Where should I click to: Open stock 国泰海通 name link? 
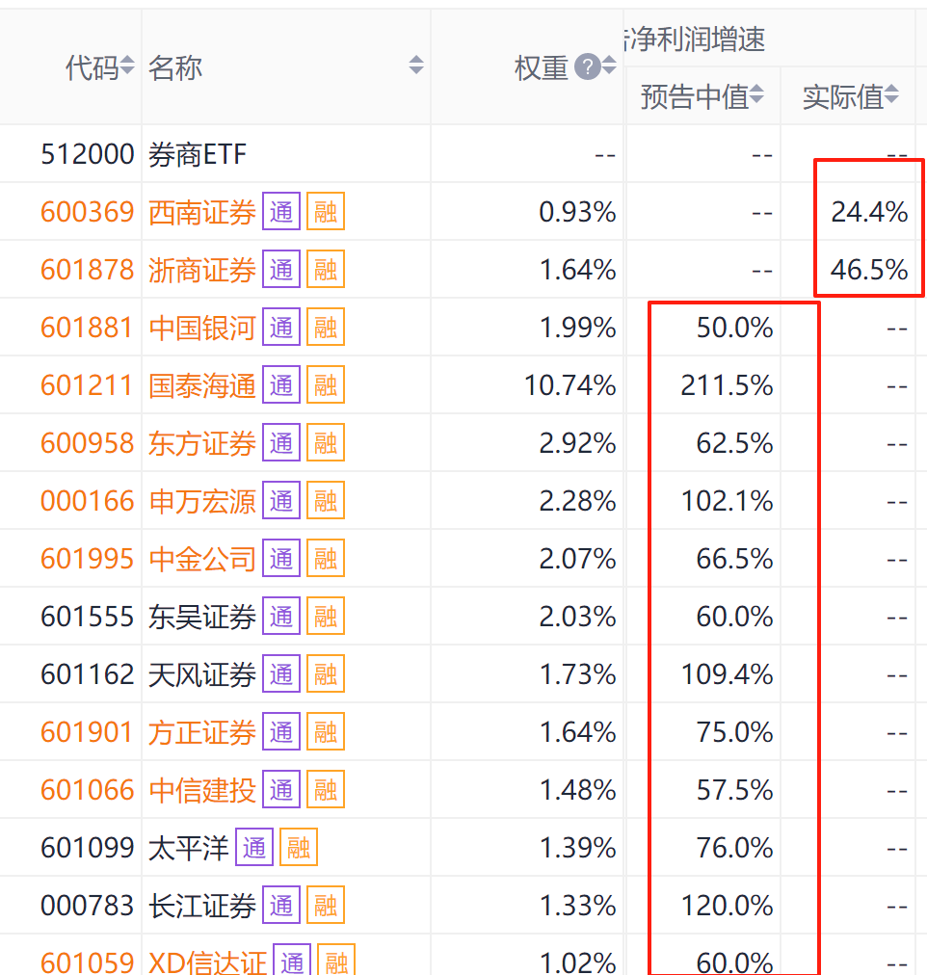coord(202,385)
